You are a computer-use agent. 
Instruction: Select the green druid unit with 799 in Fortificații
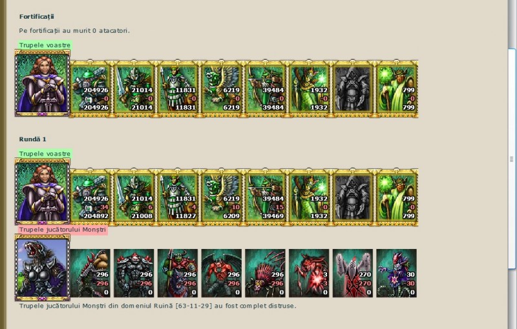coord(396,89)
